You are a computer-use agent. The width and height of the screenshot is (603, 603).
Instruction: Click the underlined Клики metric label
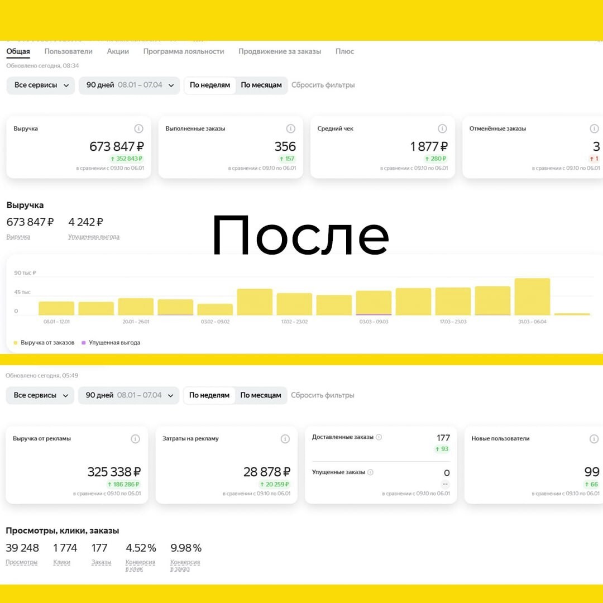pyautogui.click(x=61, y=562)
